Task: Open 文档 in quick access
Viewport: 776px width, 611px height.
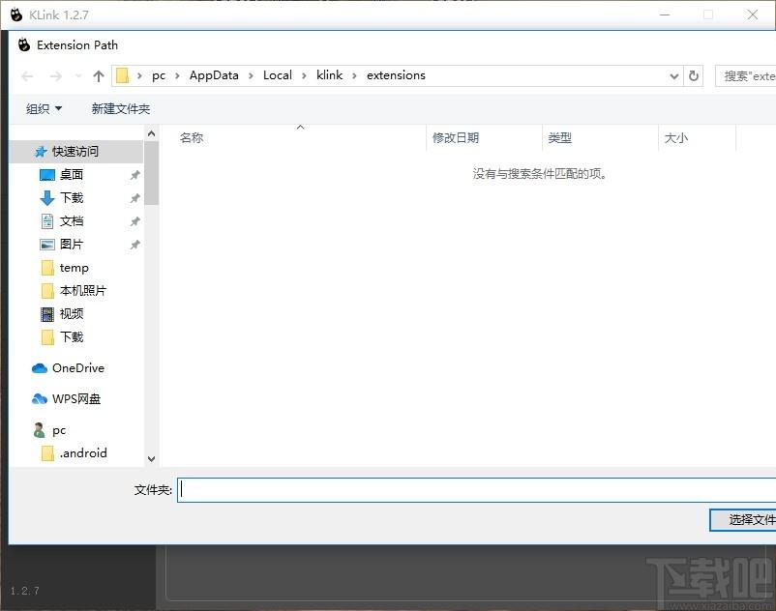Action: click(x=72, y=221)
